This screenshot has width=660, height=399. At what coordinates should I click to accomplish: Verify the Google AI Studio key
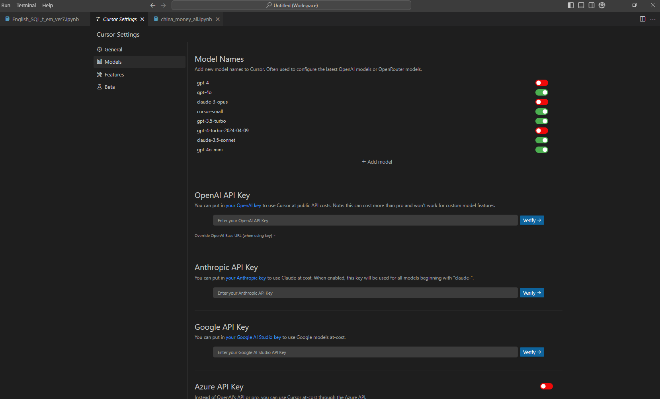click(x=531, y=352)
